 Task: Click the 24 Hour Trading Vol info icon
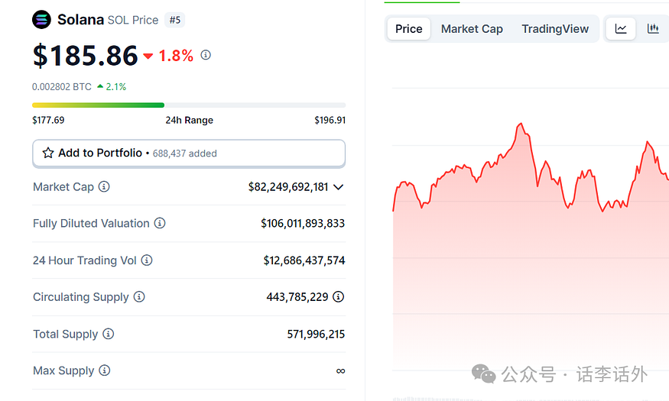click(x=147, y=260)
